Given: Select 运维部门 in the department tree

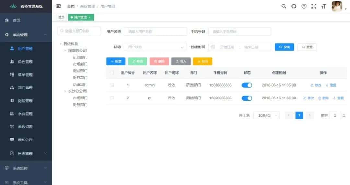Looking at the screenshot, I should 80,84.
